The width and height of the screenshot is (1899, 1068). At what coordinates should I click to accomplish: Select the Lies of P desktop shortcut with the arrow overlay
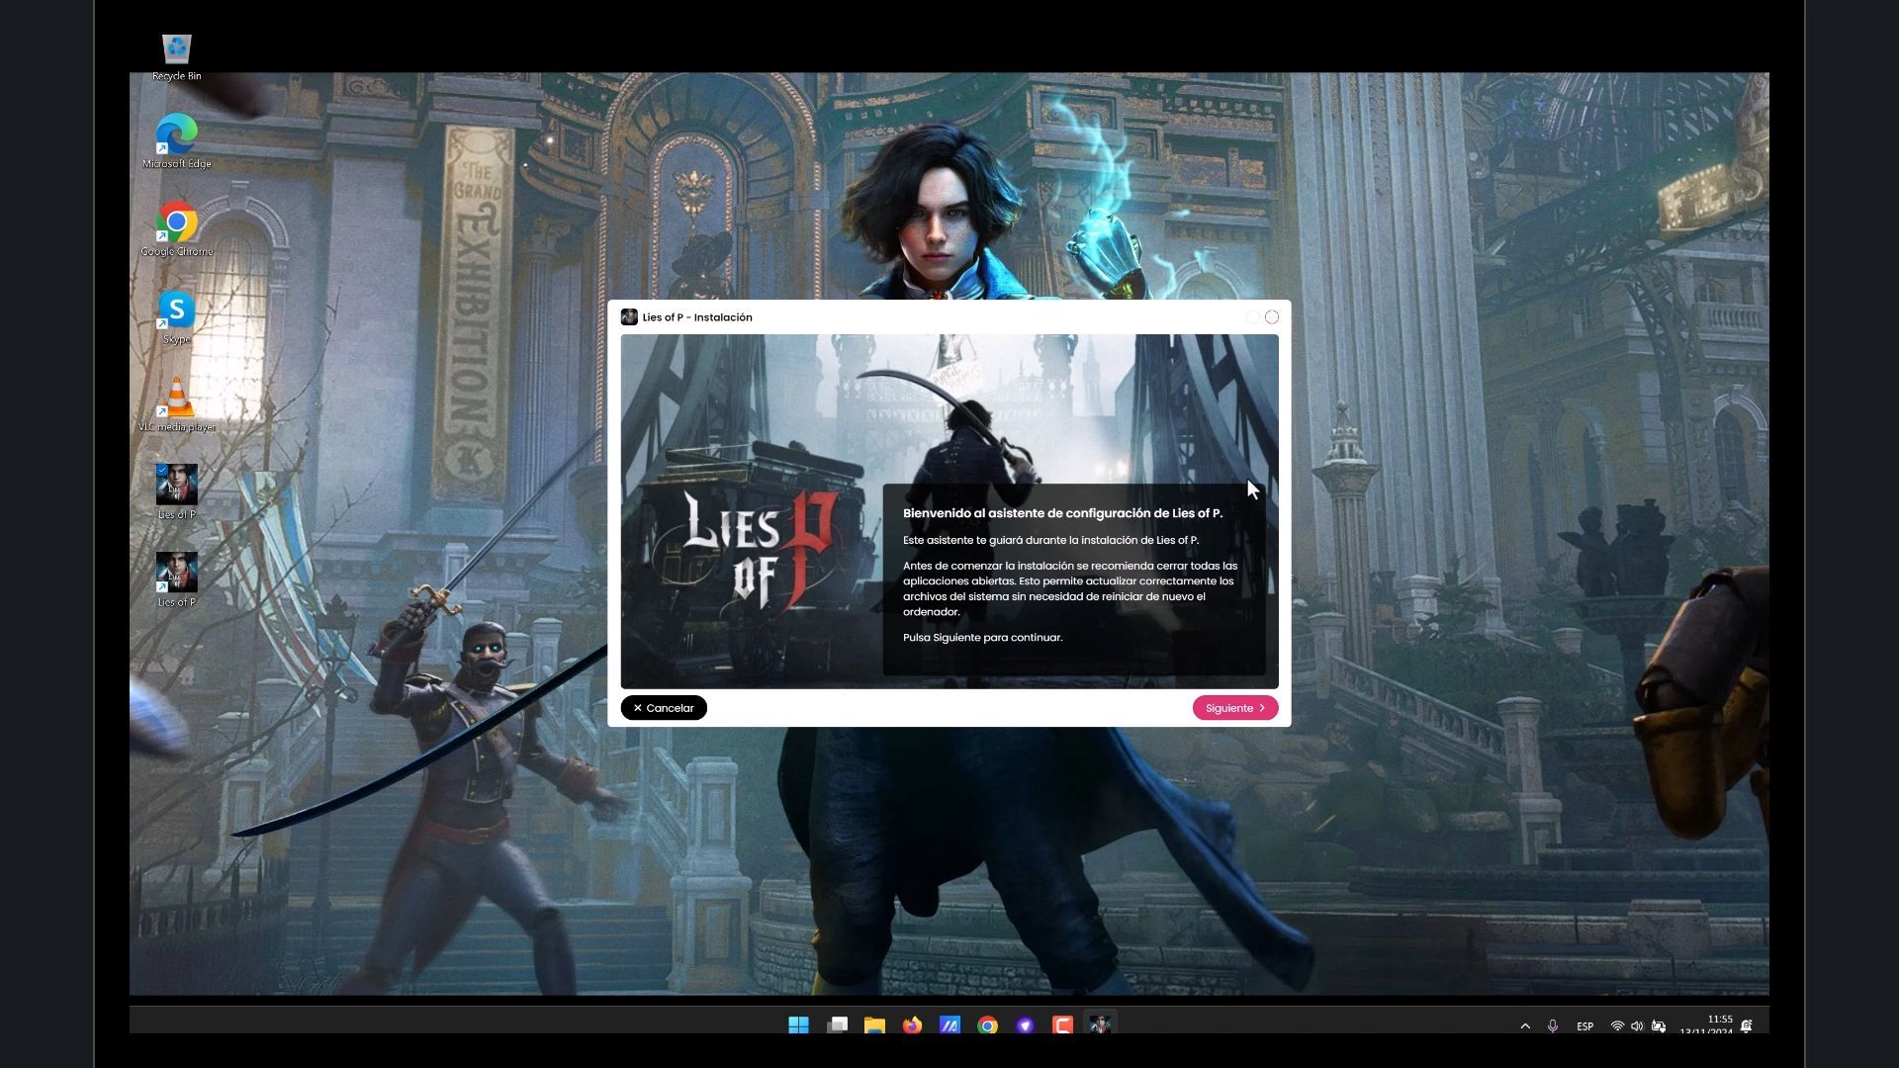177,579
